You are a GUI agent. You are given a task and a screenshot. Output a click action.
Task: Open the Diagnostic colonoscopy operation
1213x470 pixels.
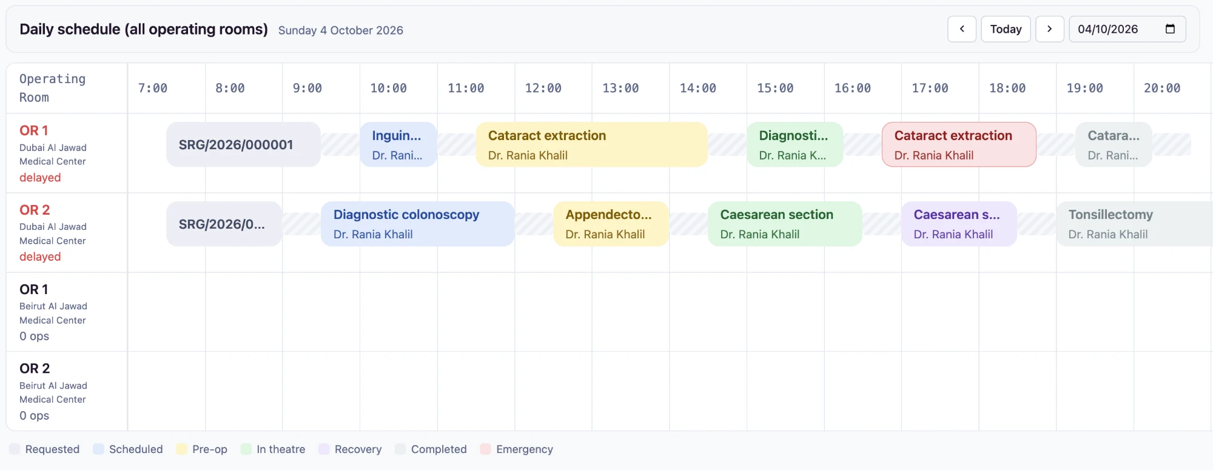pyautogui.click(x=417, y=224)
